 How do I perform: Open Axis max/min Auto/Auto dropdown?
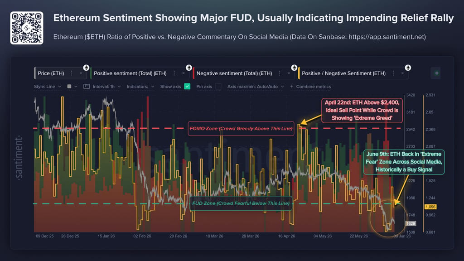256,87
